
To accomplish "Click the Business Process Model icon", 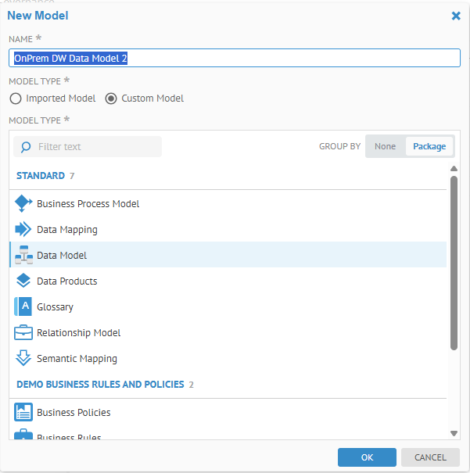I will pyautogui.click(x=23, y=203).
